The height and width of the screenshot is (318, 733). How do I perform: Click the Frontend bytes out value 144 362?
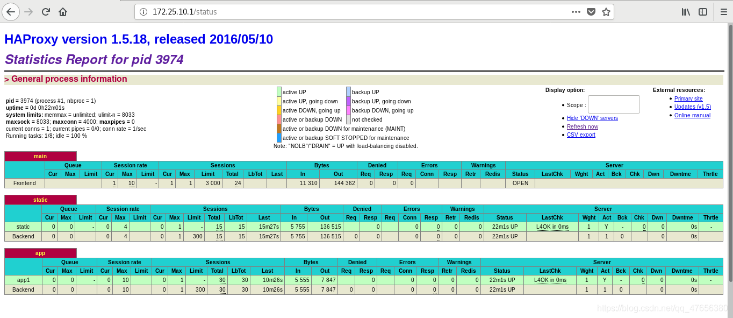[344, 183]
